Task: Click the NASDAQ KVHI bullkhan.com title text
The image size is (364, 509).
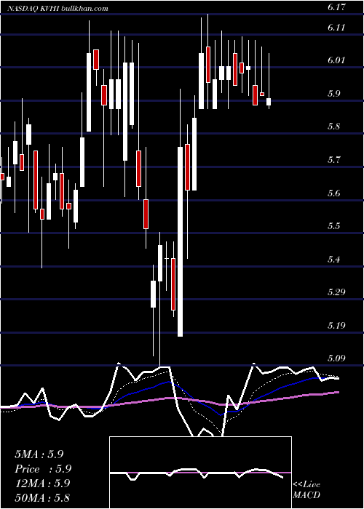Action: (58, 9)
